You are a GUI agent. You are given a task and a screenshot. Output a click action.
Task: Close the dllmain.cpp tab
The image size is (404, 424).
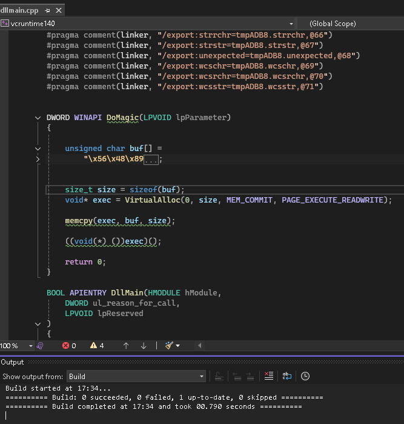(59, 10)
